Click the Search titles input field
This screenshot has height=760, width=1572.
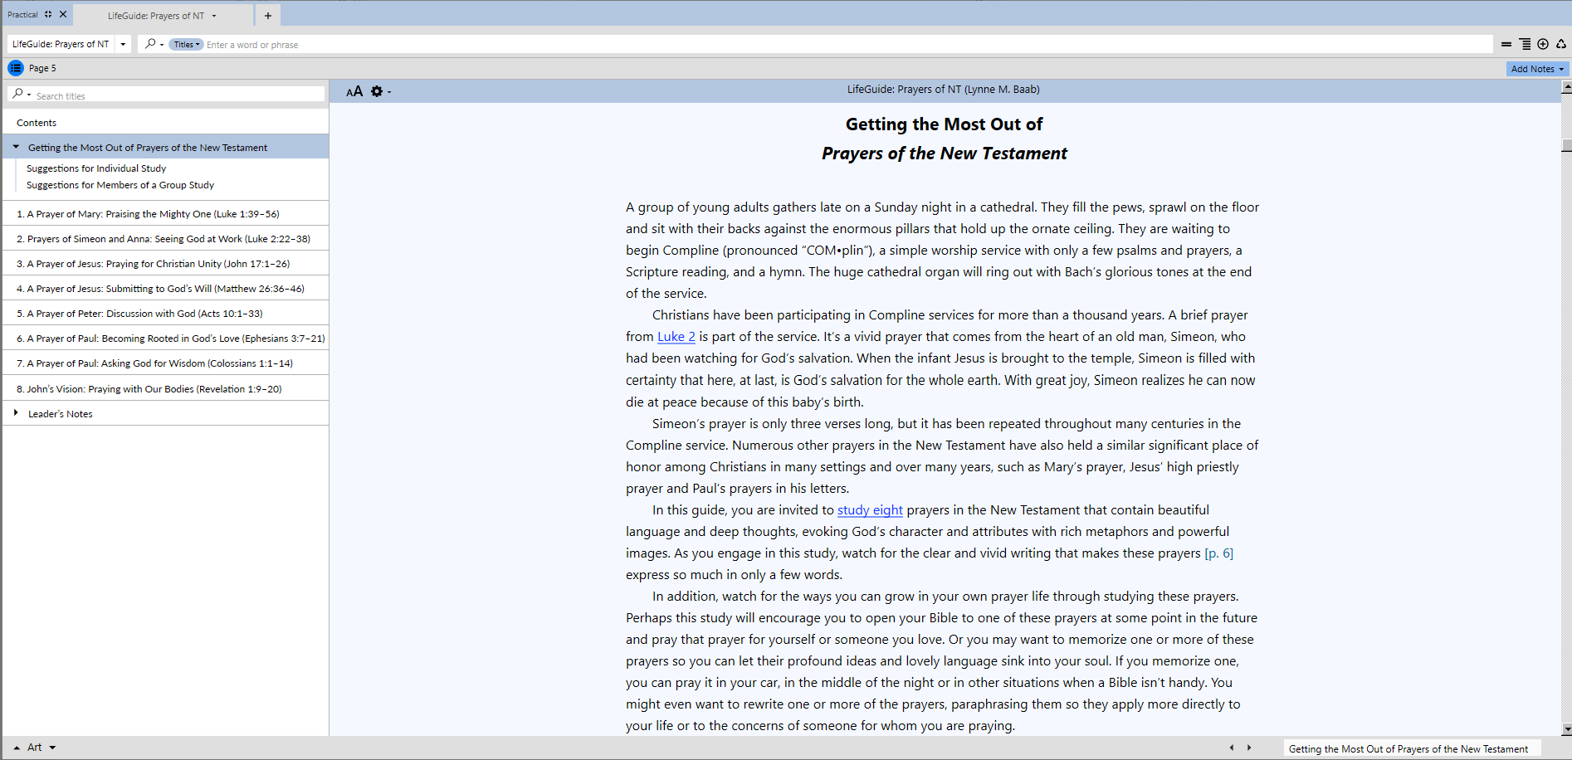(x=178, y=95)
